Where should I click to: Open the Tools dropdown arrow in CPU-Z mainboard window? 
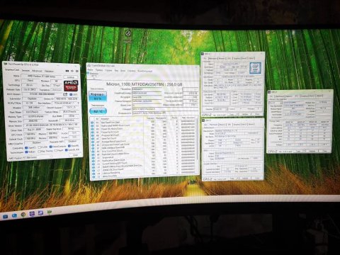pos(237,178)
